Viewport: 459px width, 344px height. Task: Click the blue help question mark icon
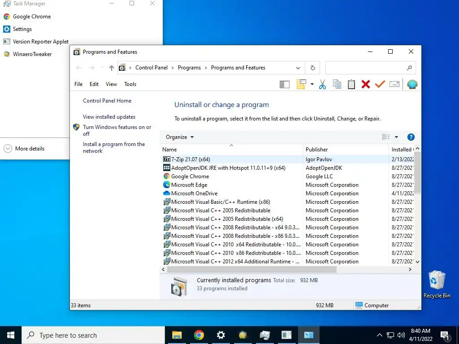coord(411,137)
